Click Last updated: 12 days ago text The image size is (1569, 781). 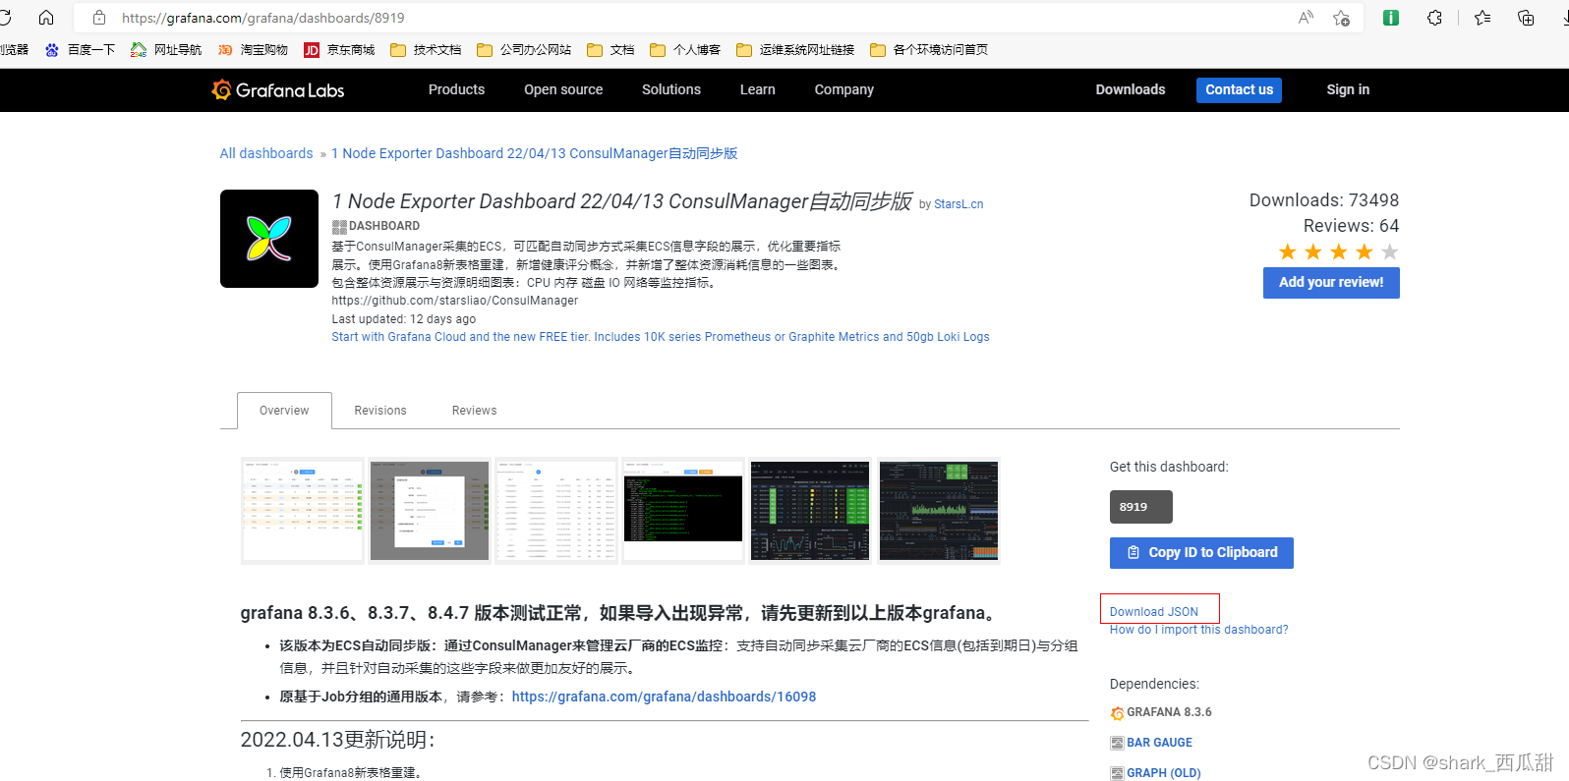[x=404, y=319]
